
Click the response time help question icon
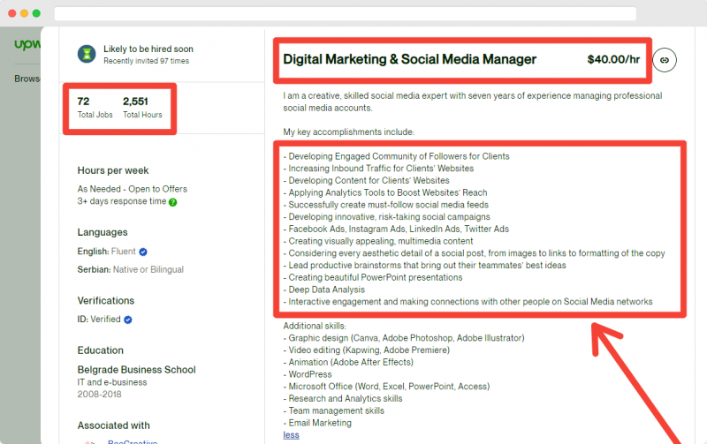click(x=172, y=202)
